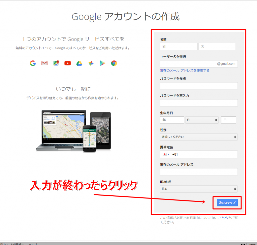Image resolution: width=257 pixels, height=245 pixels.
Task: Click the 次のステップ button
Action: click(227, 203)
